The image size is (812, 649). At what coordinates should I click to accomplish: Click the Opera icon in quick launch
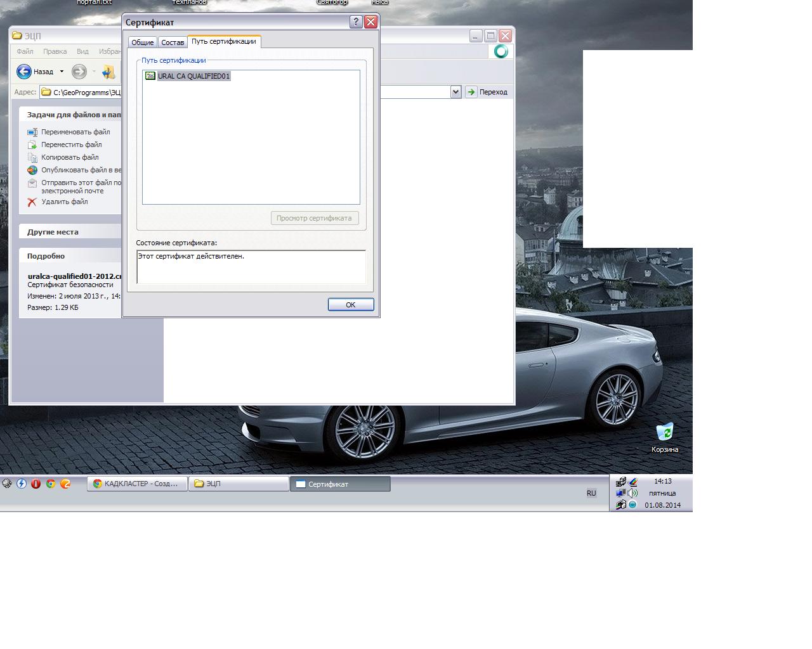tap(36, 484)
